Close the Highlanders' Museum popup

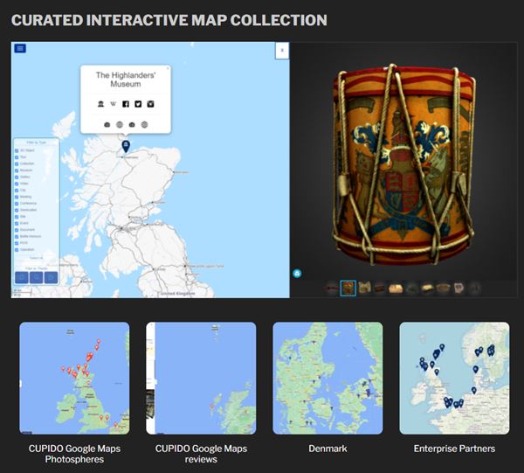coord(169,68)
